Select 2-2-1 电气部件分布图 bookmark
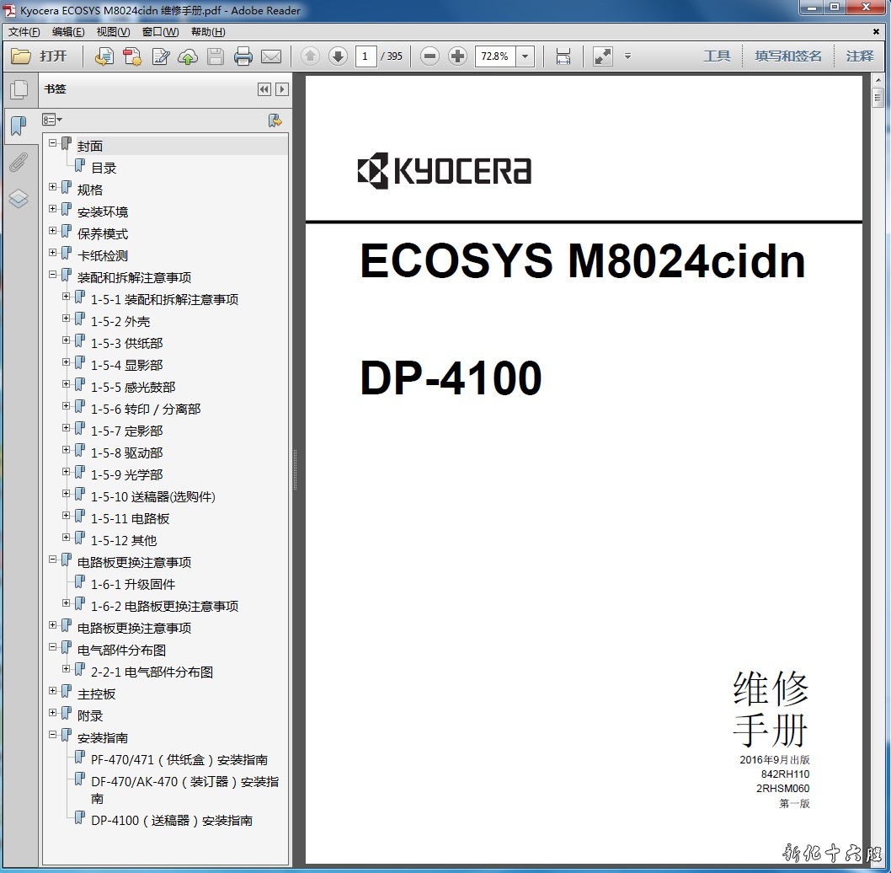Image resolution: width=891 pixels, height=873 pixels. [x=152, y=672]
